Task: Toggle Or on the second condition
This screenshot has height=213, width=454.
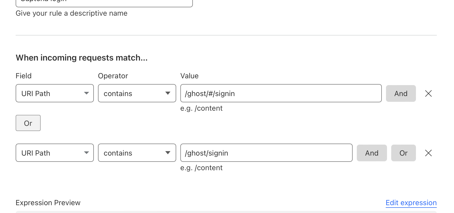Action: (x=403, y=153)
